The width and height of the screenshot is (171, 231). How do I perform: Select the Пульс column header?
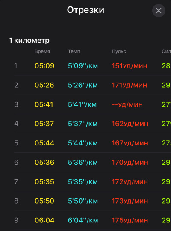point(119,51)
